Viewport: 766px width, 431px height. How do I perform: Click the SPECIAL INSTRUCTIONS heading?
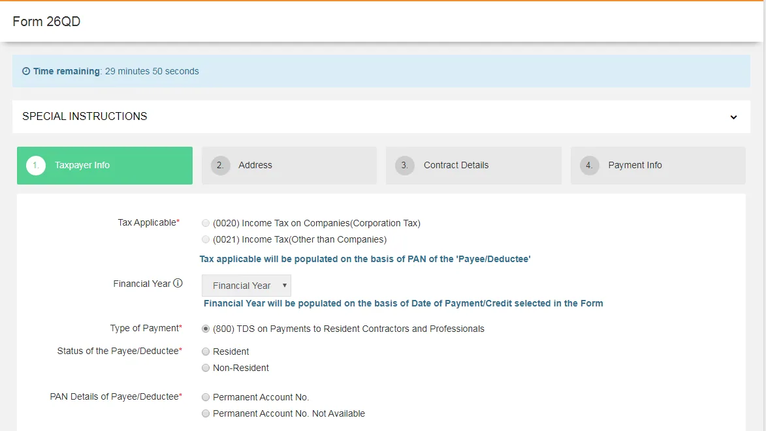pyautogui.click(x=84, y=117)
